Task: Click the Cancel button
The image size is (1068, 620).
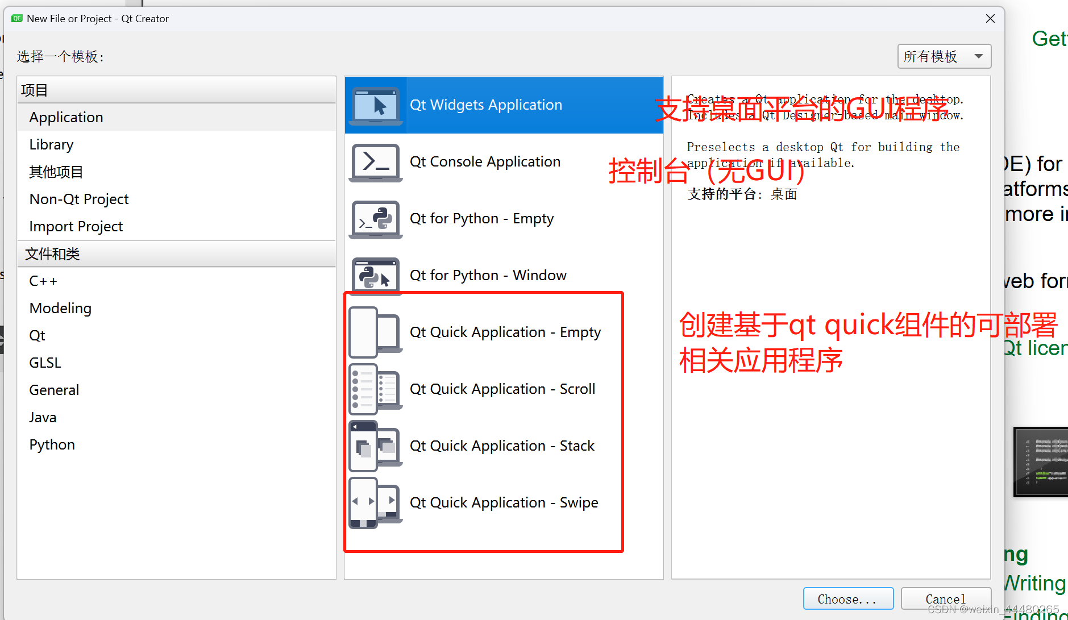Action: coord(946,599)
